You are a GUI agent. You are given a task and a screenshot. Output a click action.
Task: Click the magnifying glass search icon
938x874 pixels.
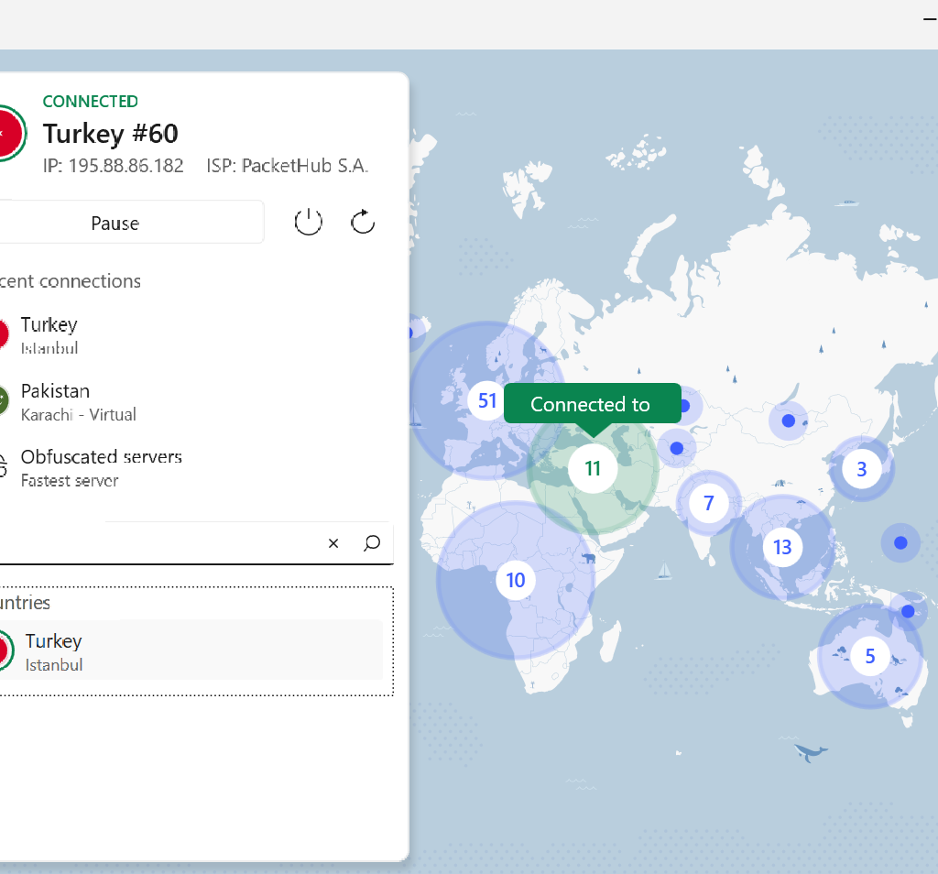point(372,543)
